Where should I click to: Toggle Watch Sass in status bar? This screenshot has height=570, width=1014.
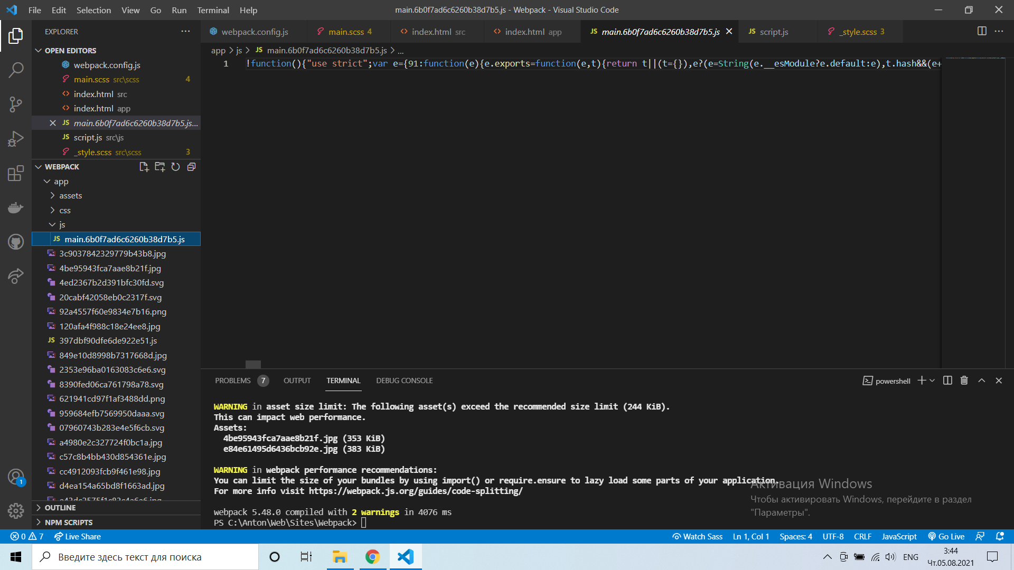coord(697,536)
